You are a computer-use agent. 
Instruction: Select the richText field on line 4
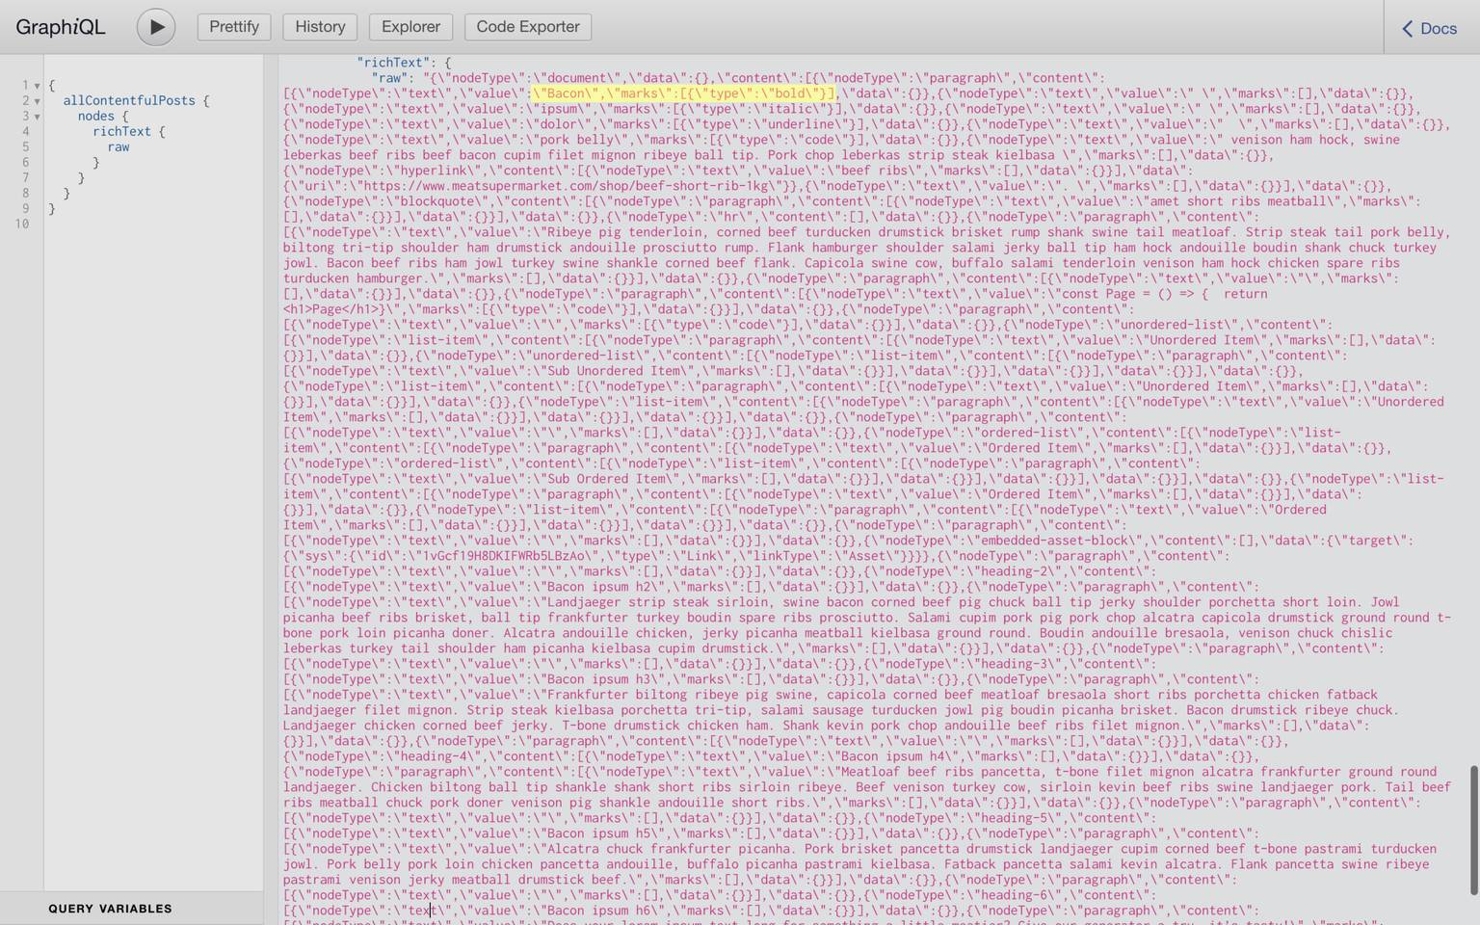[x=122, y=131]
